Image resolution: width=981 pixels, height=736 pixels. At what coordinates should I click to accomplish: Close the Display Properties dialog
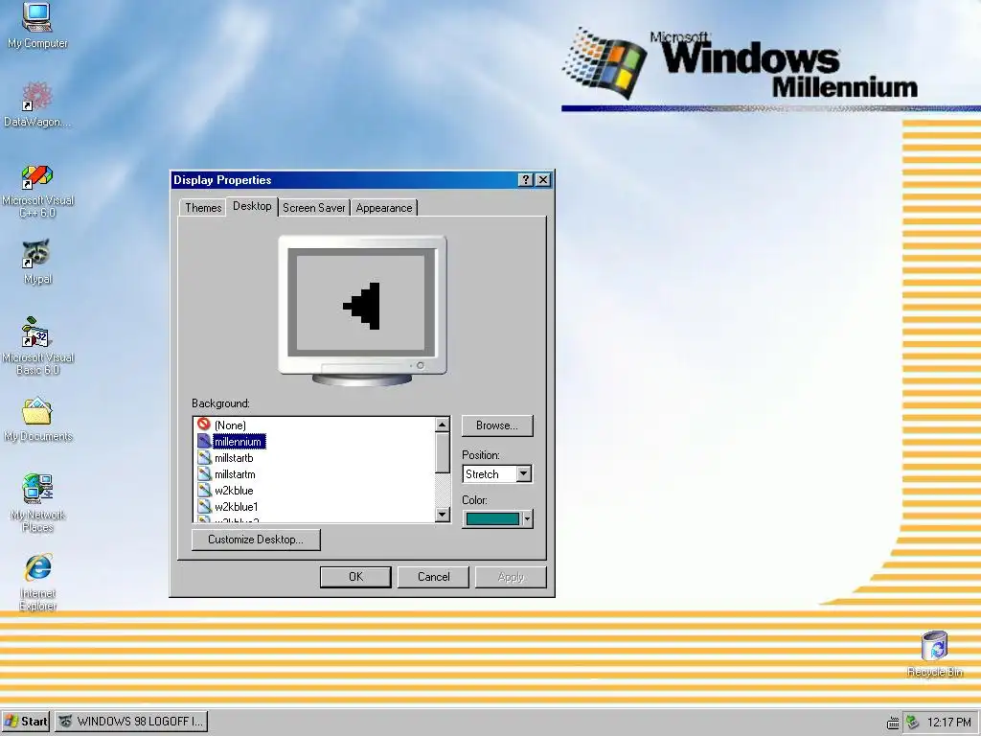[x=543, y=180]
